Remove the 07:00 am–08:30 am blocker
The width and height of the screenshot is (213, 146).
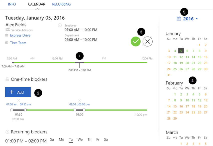[x=19, y=100]
